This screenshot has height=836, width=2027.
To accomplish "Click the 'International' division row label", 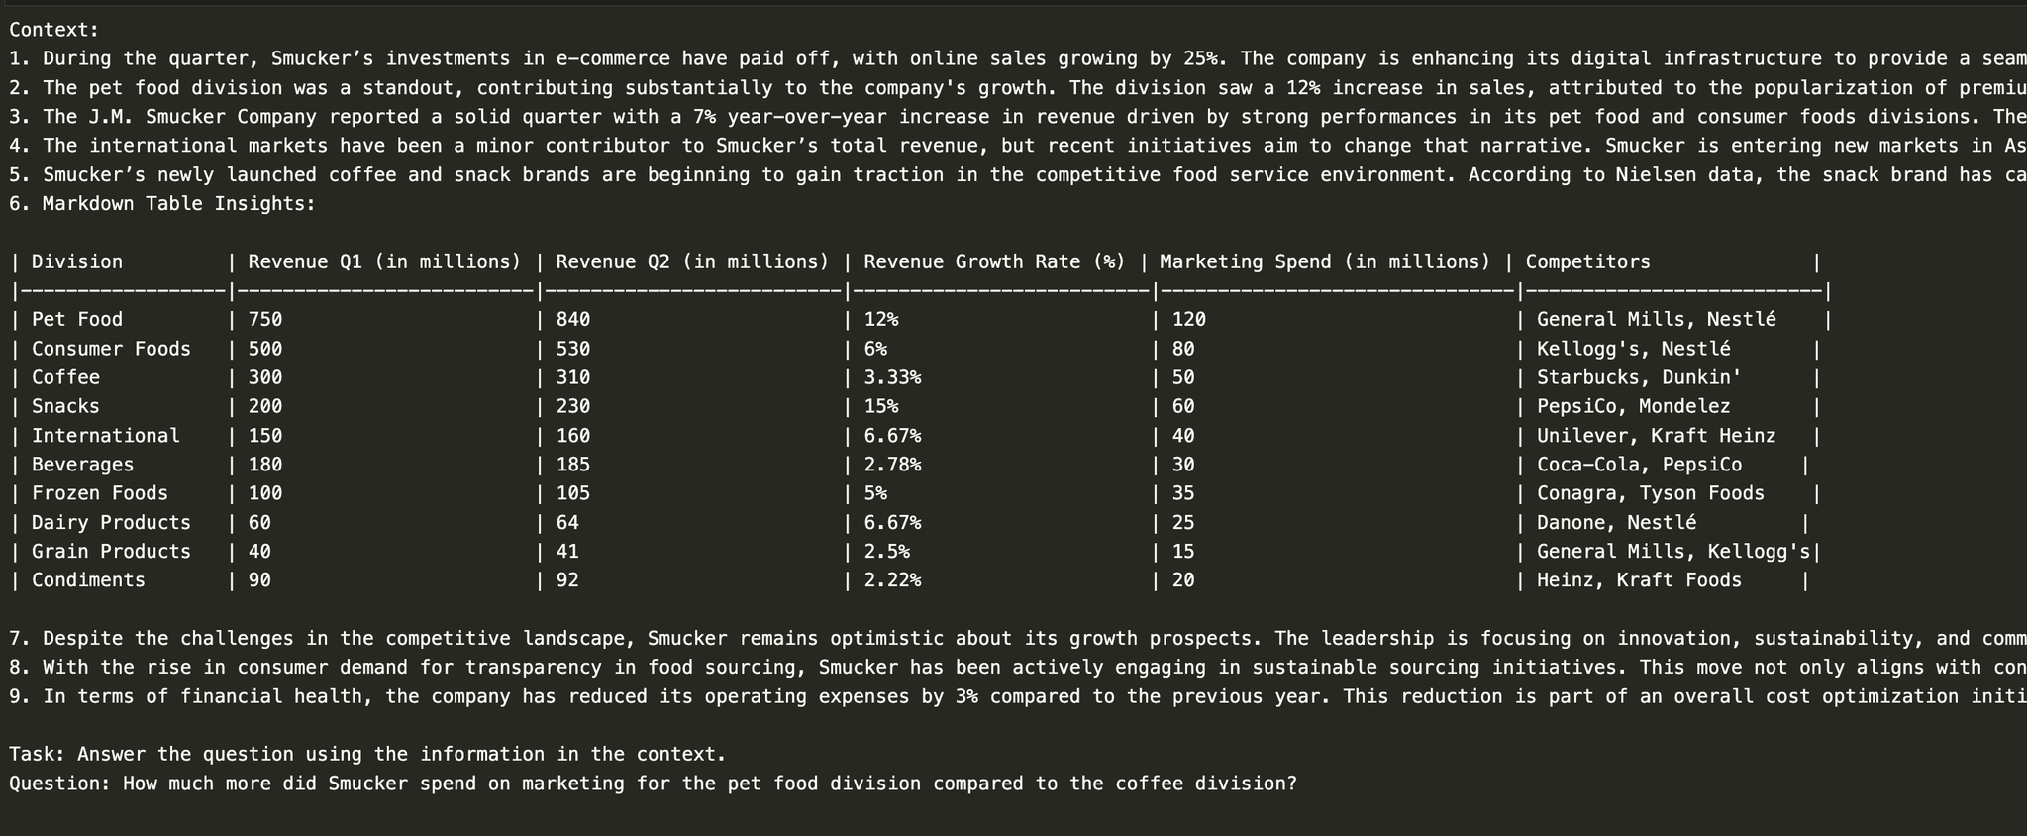I will (106, 435).
